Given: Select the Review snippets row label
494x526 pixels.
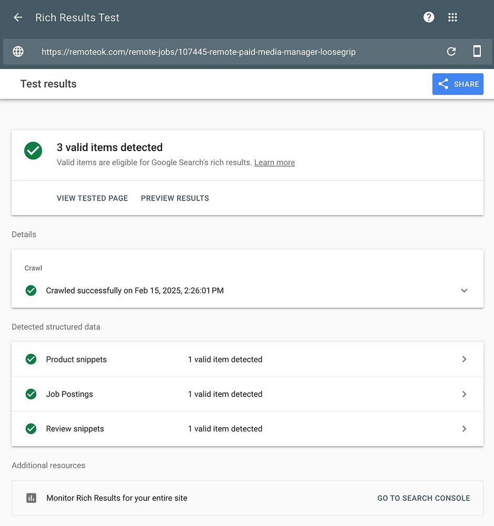Looking at the screenshot, I should [x=75, y=429].
